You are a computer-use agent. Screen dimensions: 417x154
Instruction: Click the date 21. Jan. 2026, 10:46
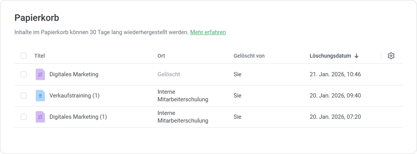335,74
